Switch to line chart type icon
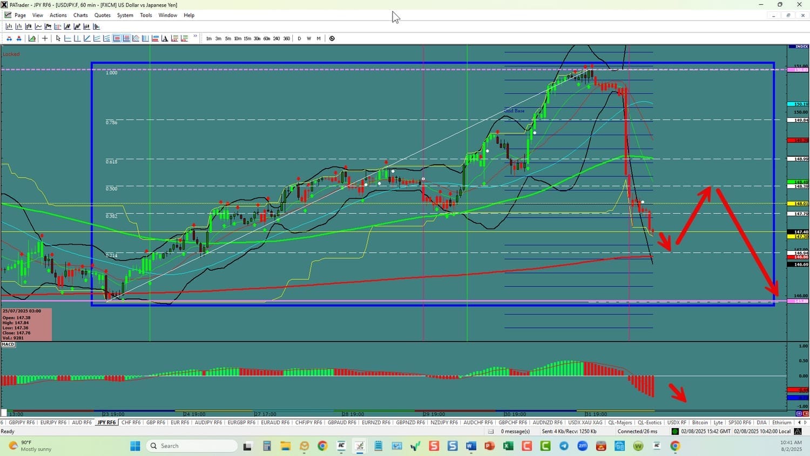The width and height of the screenshot is (810, 456). (38, 26)
